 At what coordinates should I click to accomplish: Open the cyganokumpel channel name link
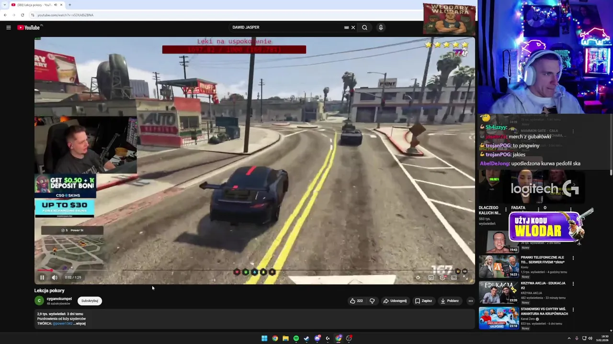coord(59,299)
